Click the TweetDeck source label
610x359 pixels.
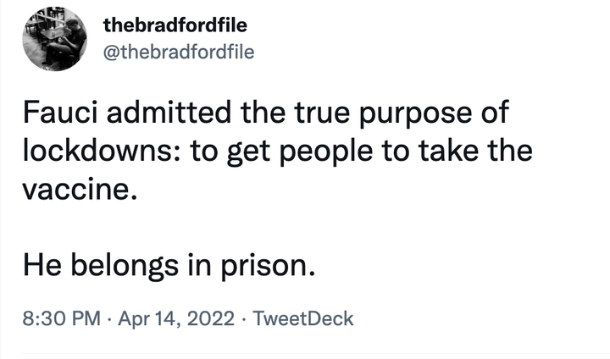tap(303, 319)
